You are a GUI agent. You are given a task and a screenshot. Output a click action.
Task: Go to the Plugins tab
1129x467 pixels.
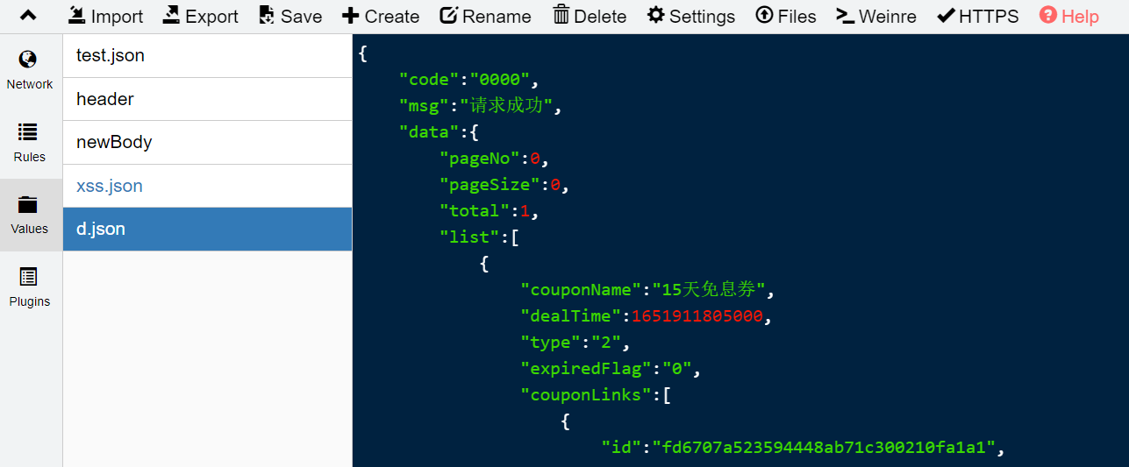(30, 287)
